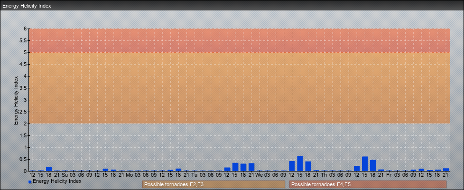The height and width of the screenshot is (190, 464).
Task: Click the 'Tu' day label on the x-axis
Action: 195,175
